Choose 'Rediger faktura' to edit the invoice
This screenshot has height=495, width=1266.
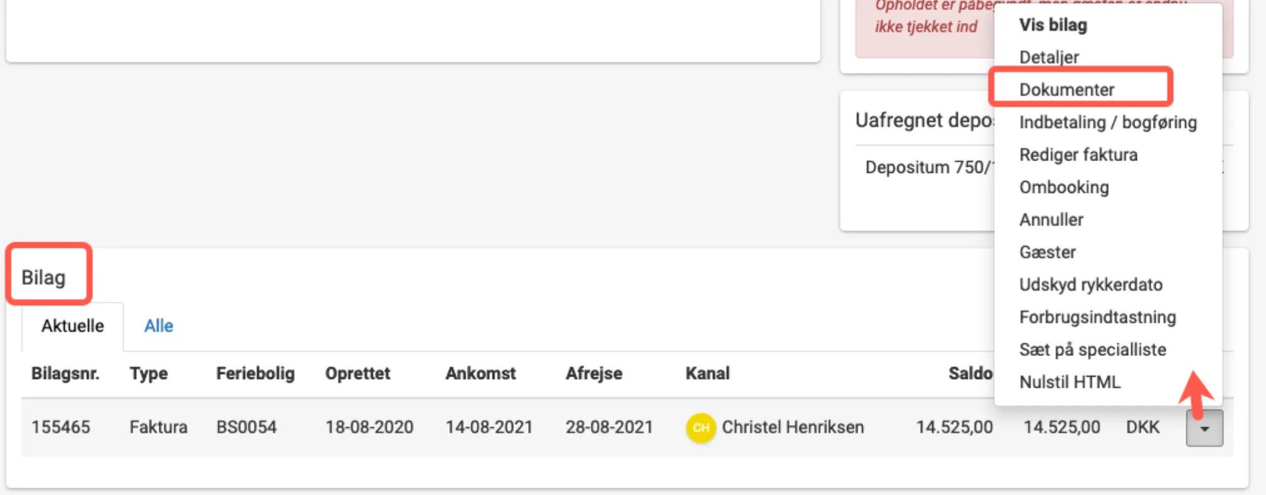point(1078,155)
